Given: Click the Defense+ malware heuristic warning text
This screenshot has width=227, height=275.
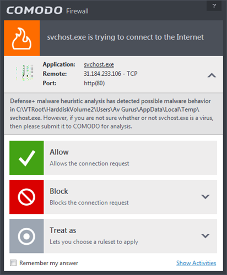Looking at the screenshot, I should click(x=112, y=114).
